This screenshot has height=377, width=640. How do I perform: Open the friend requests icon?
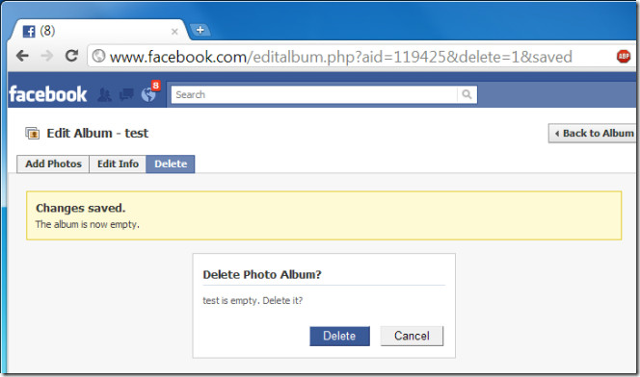point(104,95)
